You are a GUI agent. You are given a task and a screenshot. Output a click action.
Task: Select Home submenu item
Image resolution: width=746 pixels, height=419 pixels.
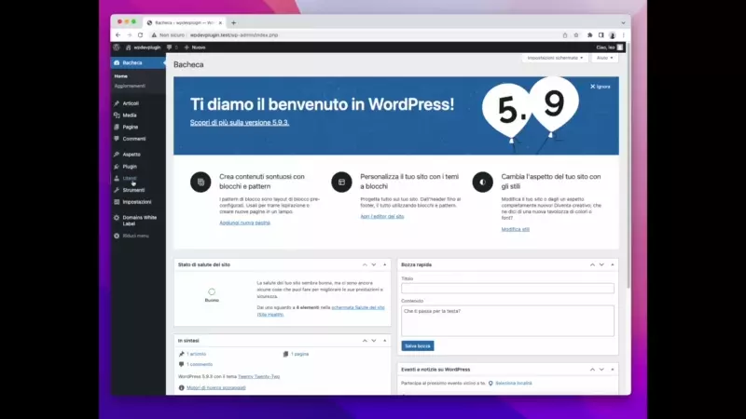coord(121,76)
